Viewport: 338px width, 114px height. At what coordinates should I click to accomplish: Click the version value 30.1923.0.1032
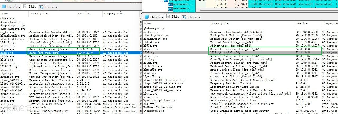88,77
